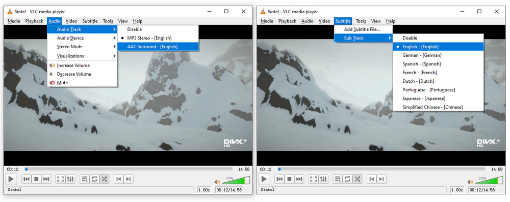
Task: Expand Stereo Mode submenu
Action: coord(82,47)
